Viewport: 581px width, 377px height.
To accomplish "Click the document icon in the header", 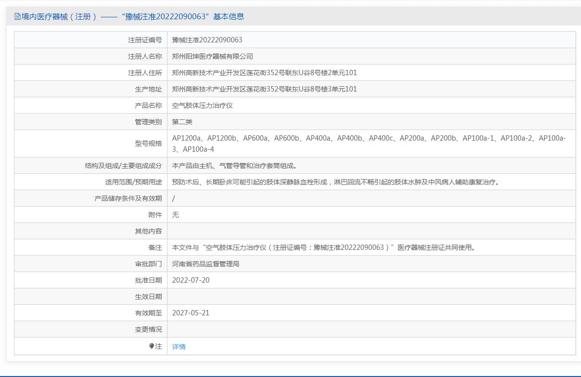I will coord(18,17).
